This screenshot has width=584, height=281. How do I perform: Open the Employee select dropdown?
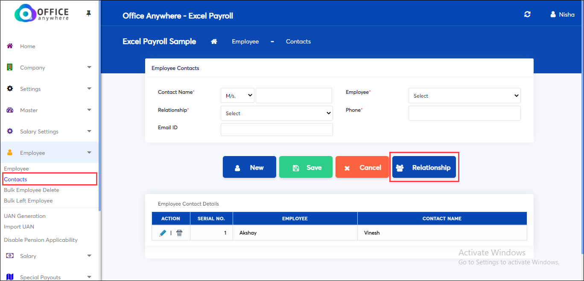tap(464, 96)
